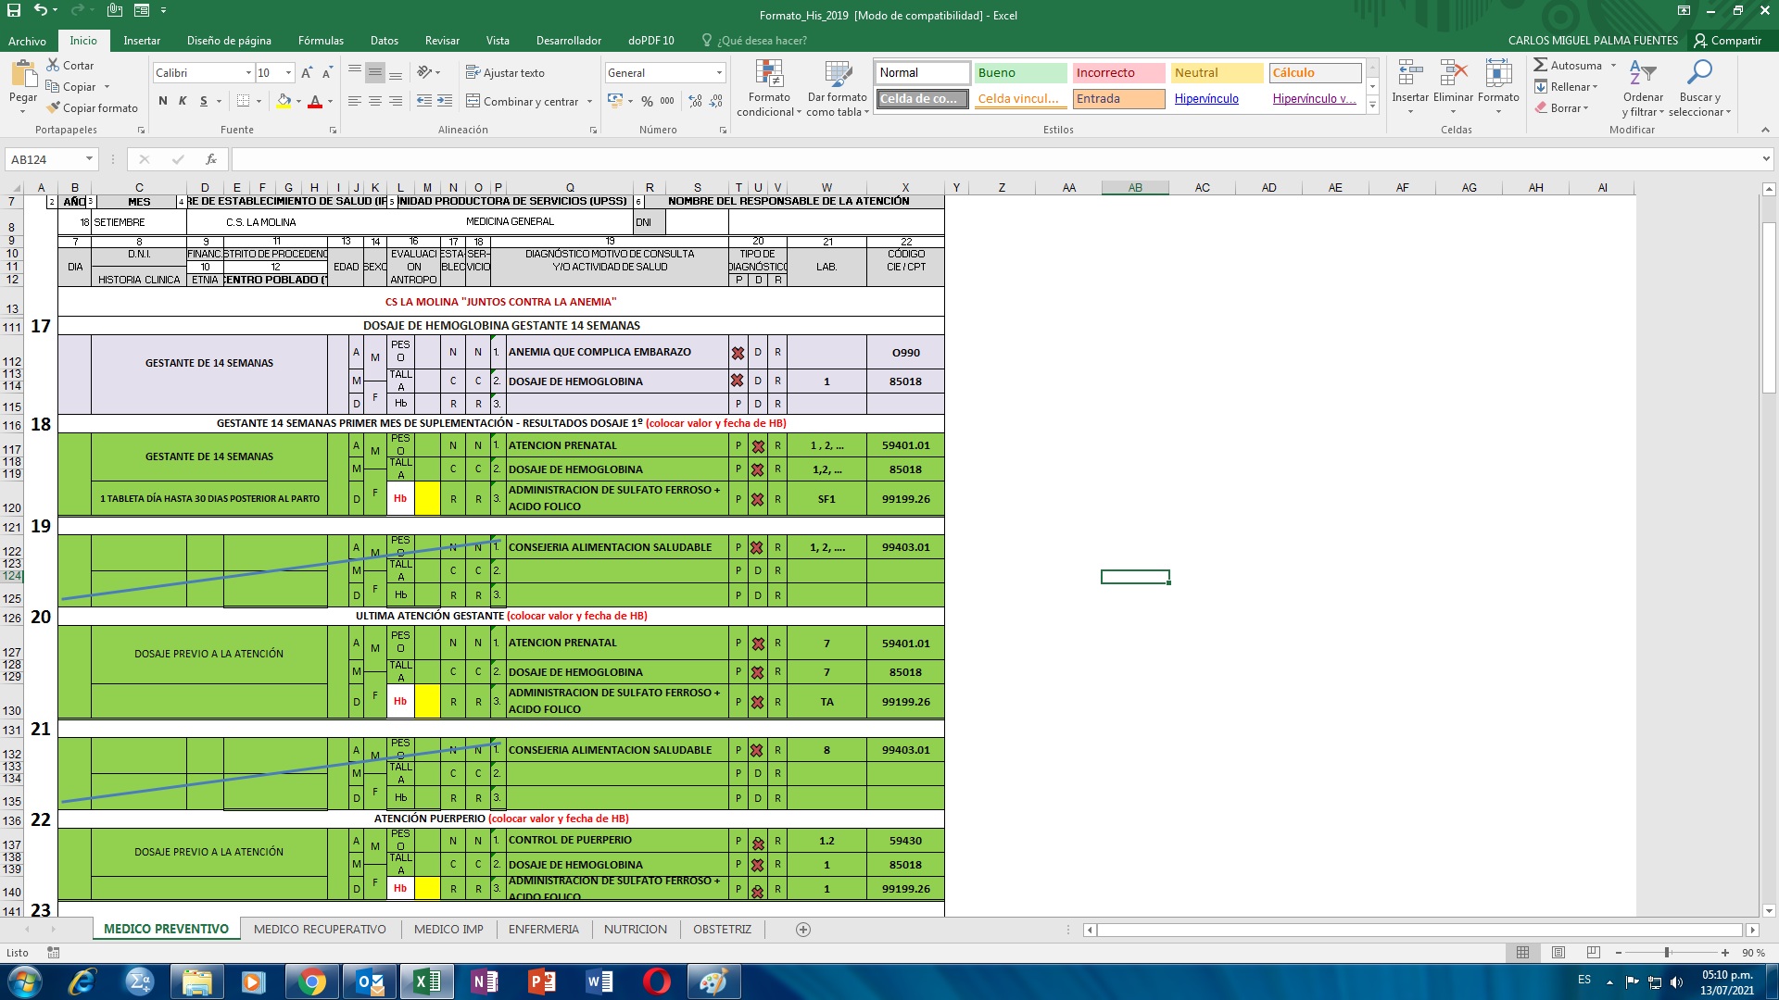Click the zoom slider handle in the status bar
1779x1000 pixels.
tap(1667, 953)
